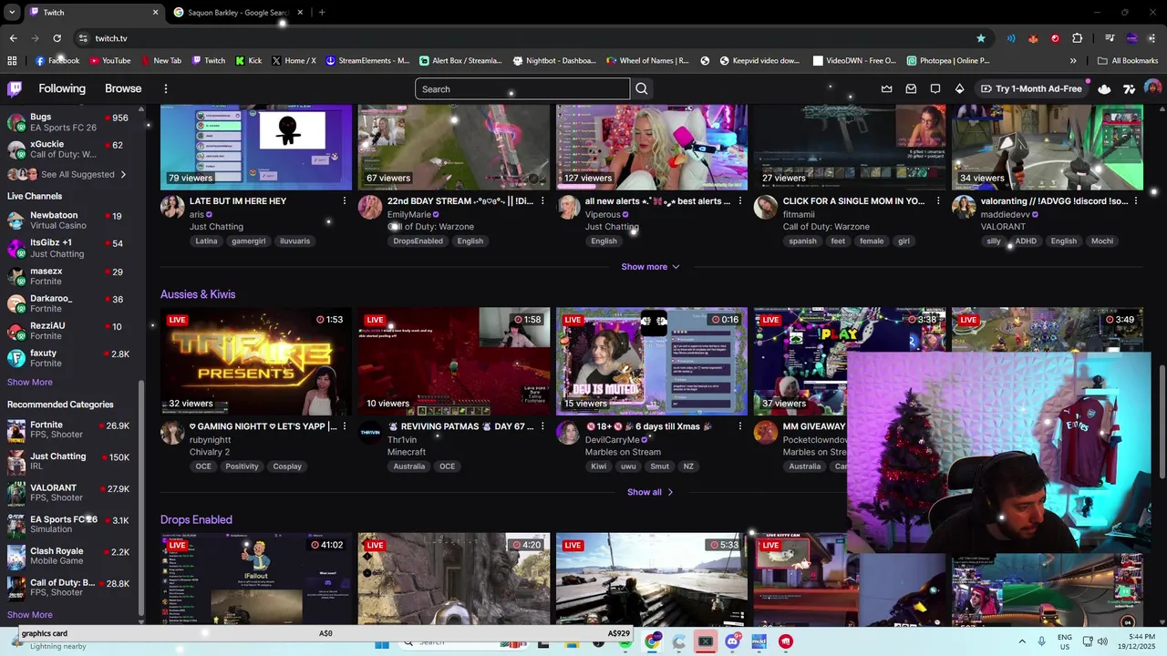The width and height of the screenshot is (1167, 656).
Task: Open the Marbles on Stream link under DevilCarryMe
Action: point(623,452)
